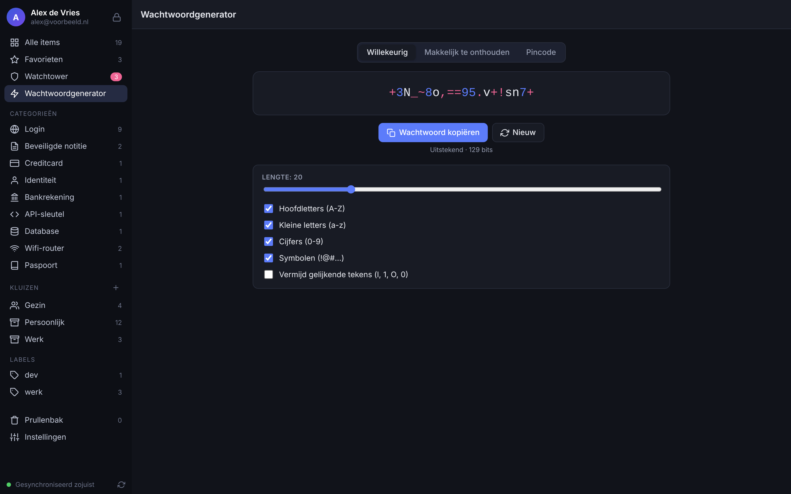791x494 pixels.
Task: Disable Cijfers (0-9) checkbox
Action: (268, 242)
